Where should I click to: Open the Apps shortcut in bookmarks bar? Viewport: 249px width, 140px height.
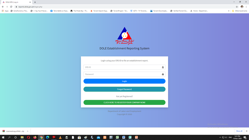click(5, 11)
